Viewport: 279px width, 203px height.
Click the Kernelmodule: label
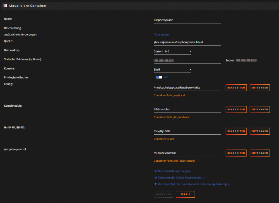(13, 106)
